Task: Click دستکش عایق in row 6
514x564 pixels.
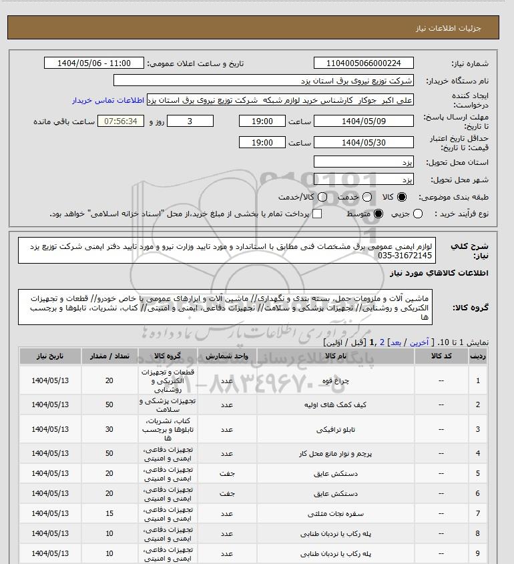Action: (x=336, y=493)
